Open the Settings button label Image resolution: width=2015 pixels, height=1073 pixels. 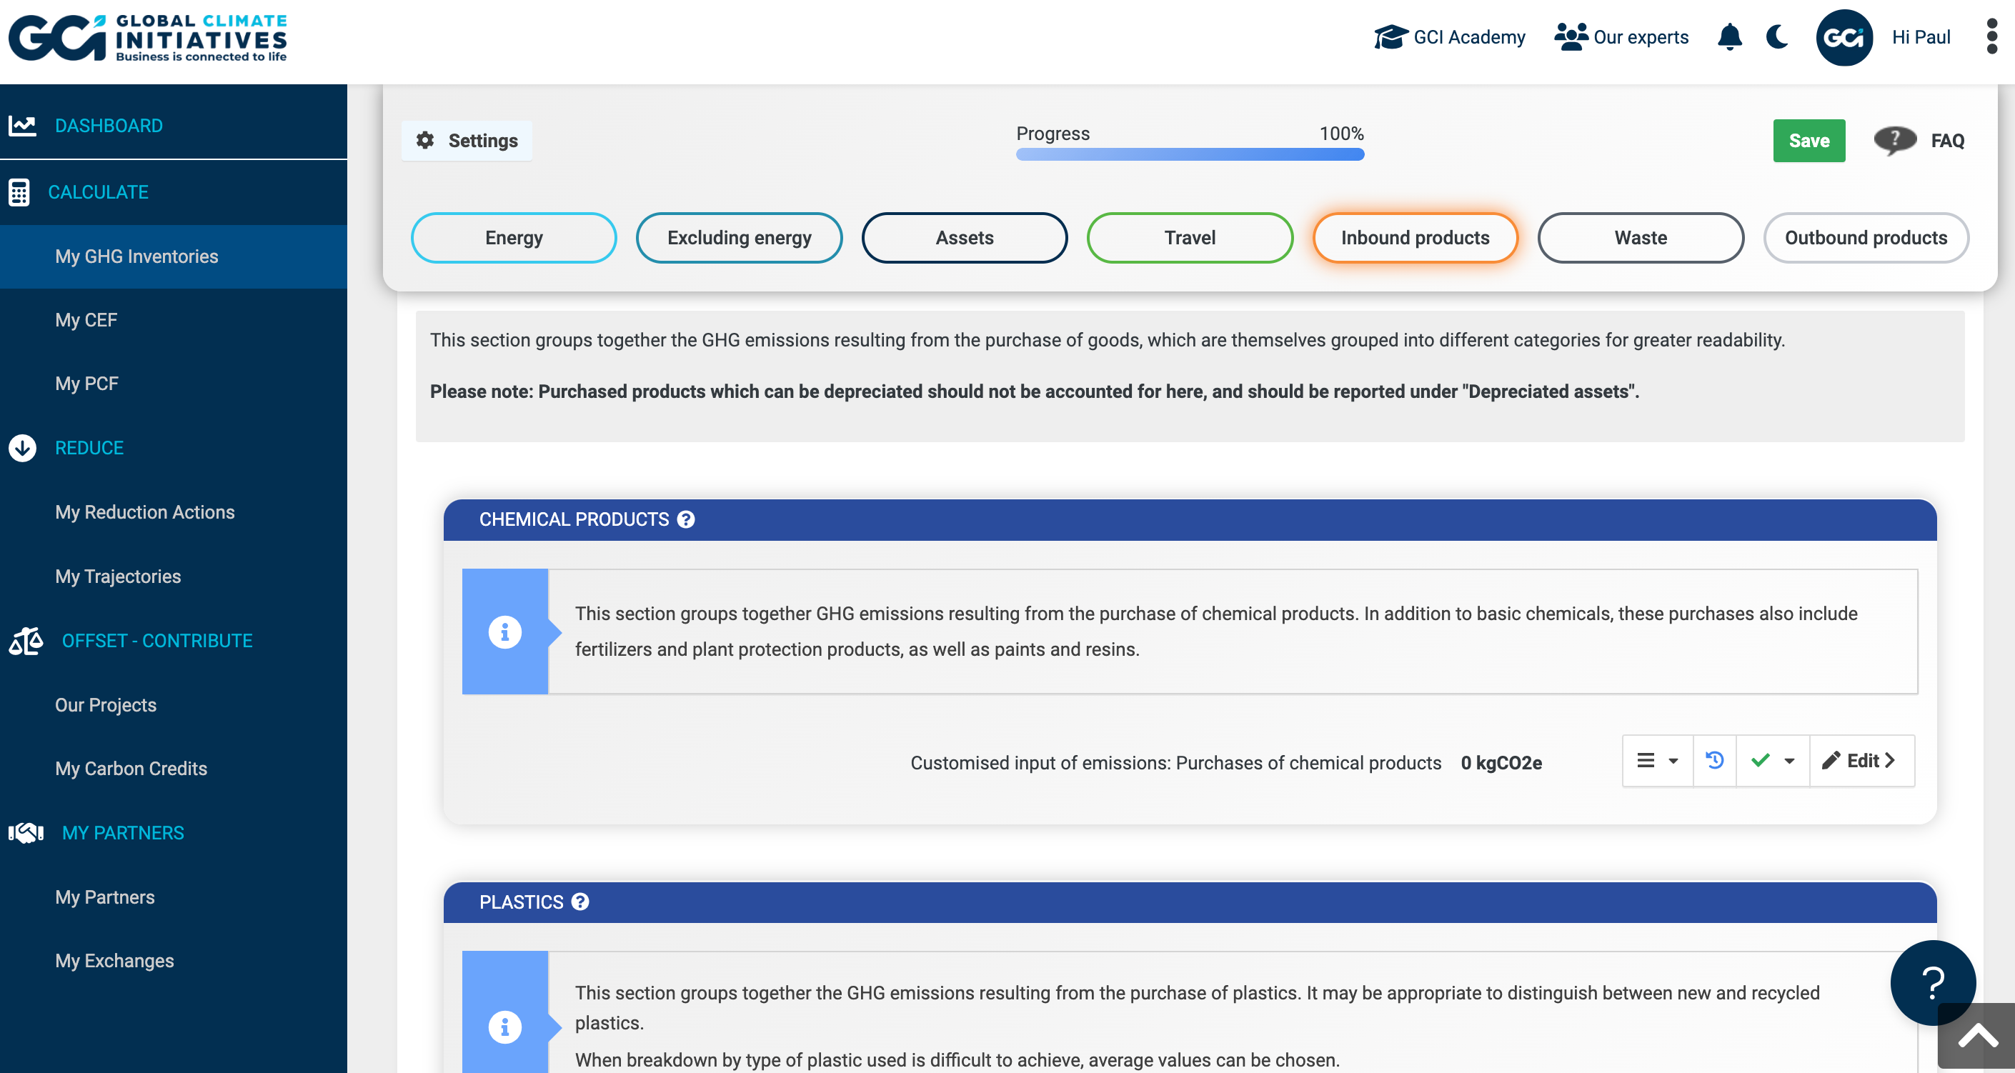(482, 141)
